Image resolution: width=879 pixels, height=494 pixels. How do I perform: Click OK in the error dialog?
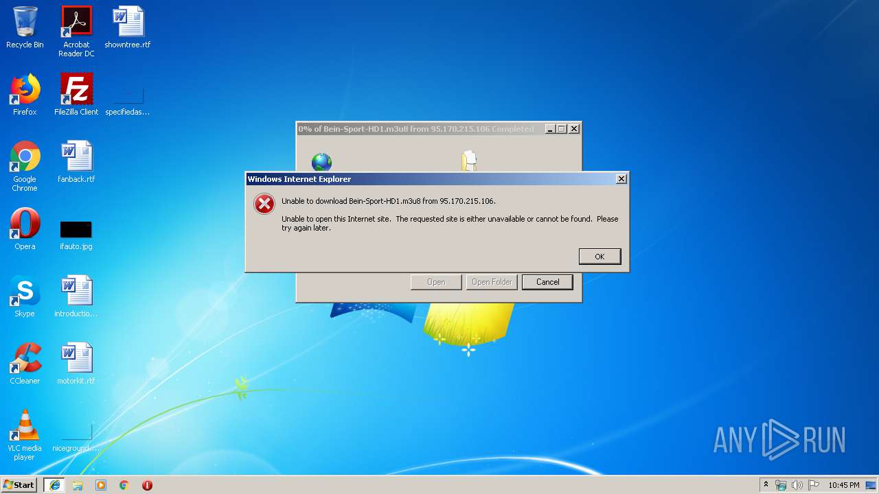[x=600, y=257]
